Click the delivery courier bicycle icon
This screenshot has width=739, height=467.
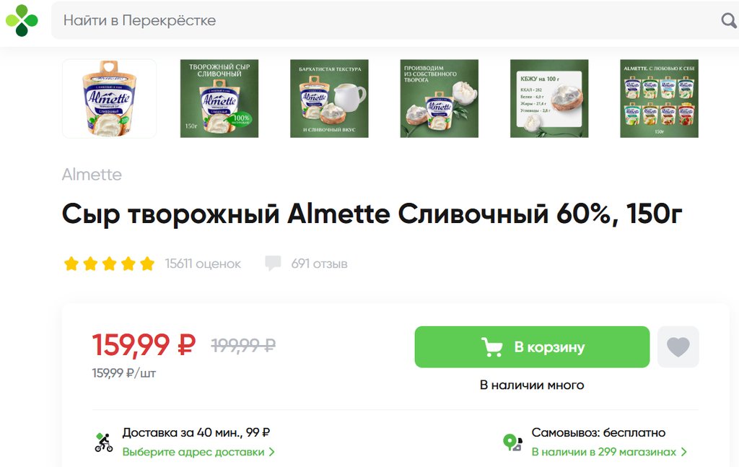104,442
